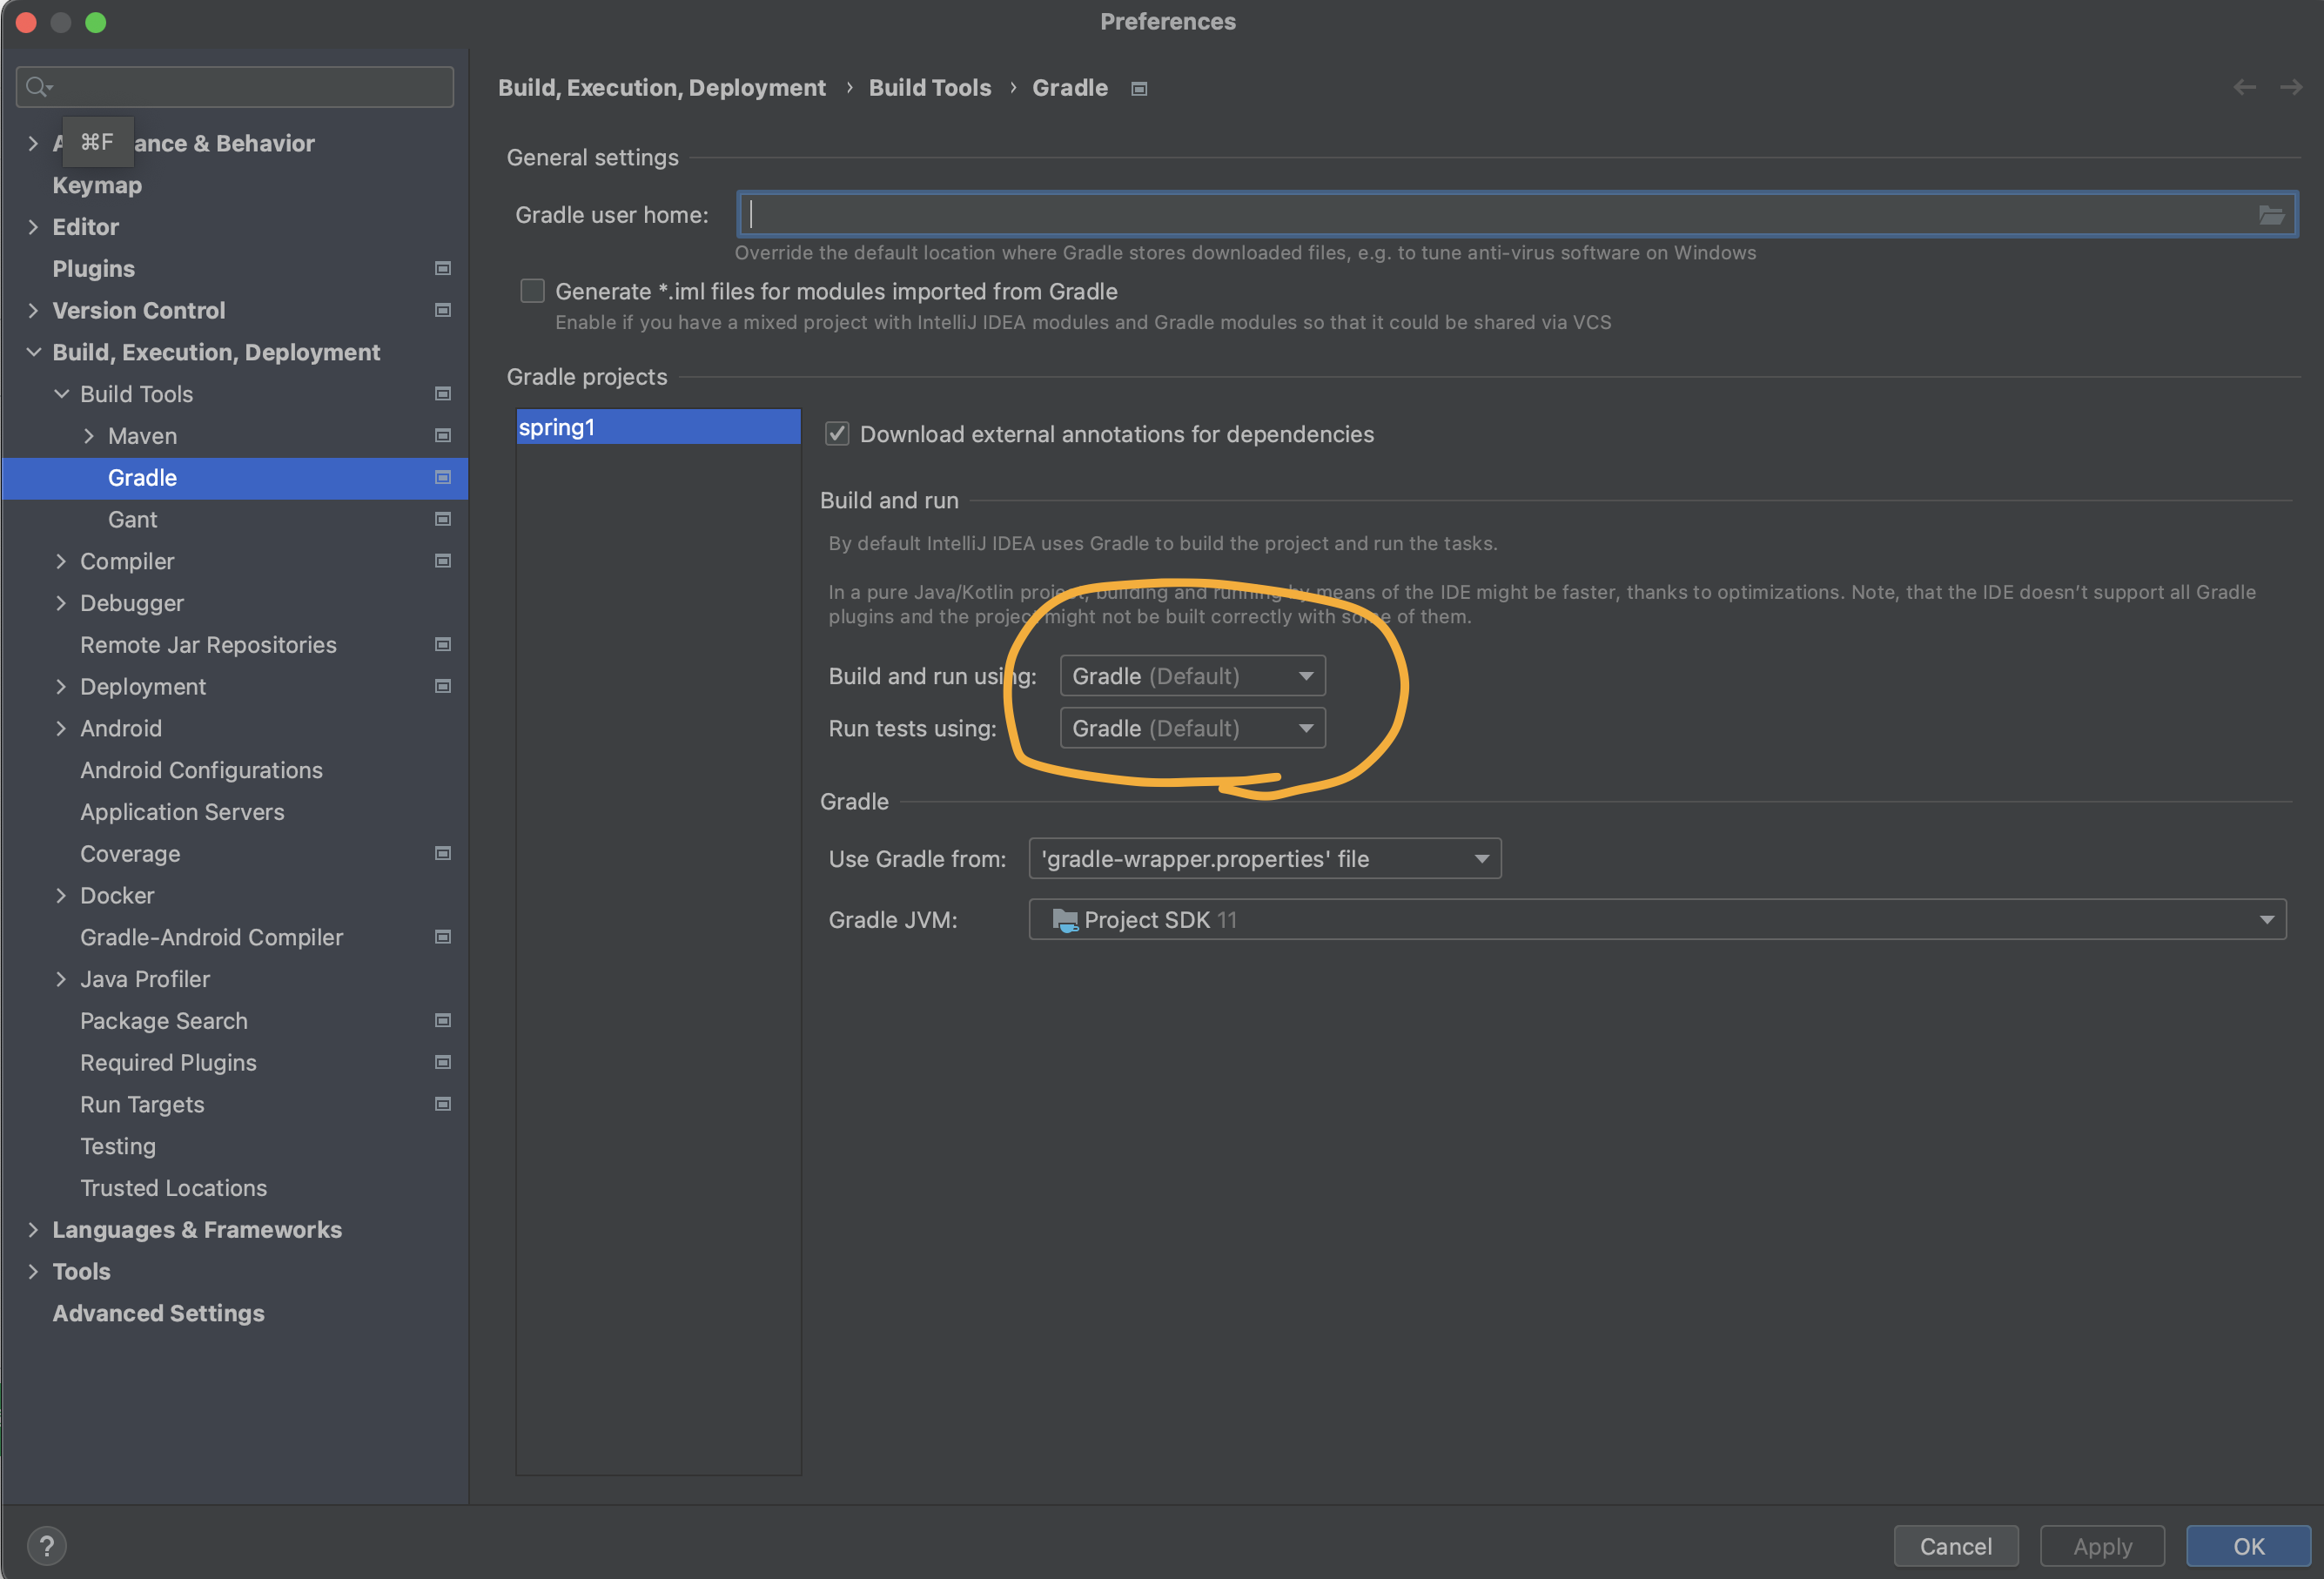Expand the Deployment node
The width and height of the screenshot is (2324, 1579).
61,686
